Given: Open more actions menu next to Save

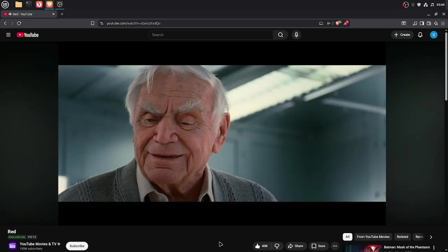Looking at the screenshot, I should [335, 246].
